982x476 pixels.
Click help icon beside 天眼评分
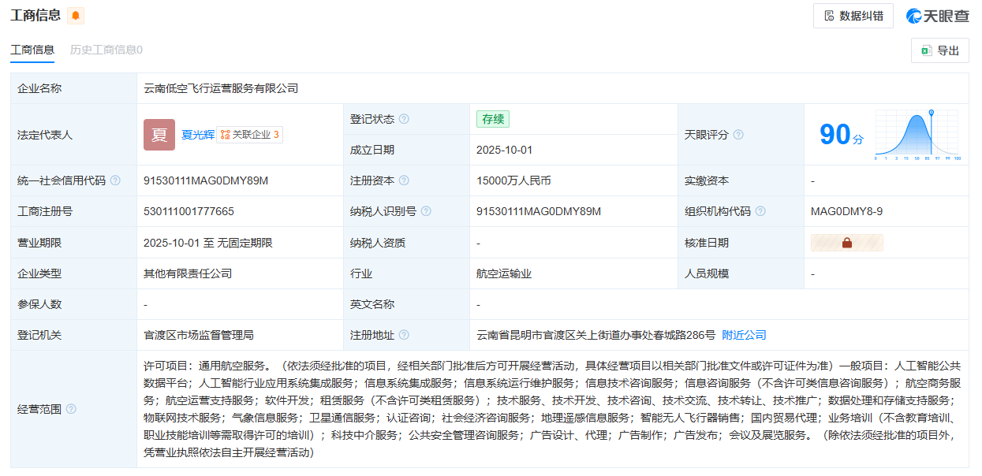click(738, 135)
